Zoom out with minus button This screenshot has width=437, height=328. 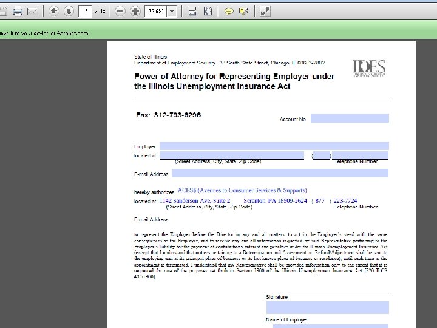pyautogui.click(x=120, y=11)
